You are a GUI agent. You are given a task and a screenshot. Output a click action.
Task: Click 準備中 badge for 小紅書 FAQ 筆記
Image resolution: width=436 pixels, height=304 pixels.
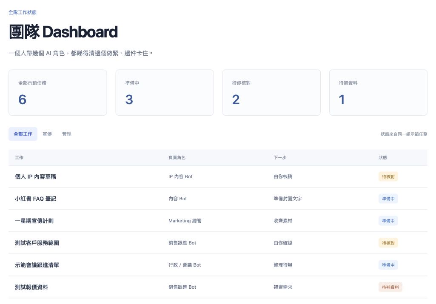point(388,199)
